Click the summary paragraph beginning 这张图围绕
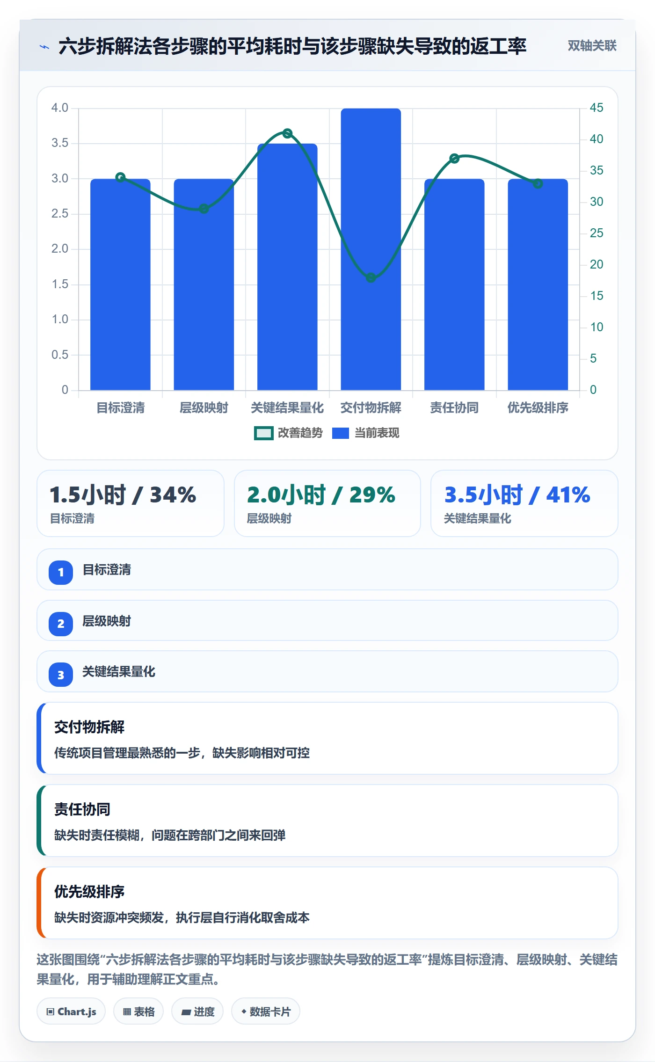This screenshot has width=655, height=1062. (327, 969)
